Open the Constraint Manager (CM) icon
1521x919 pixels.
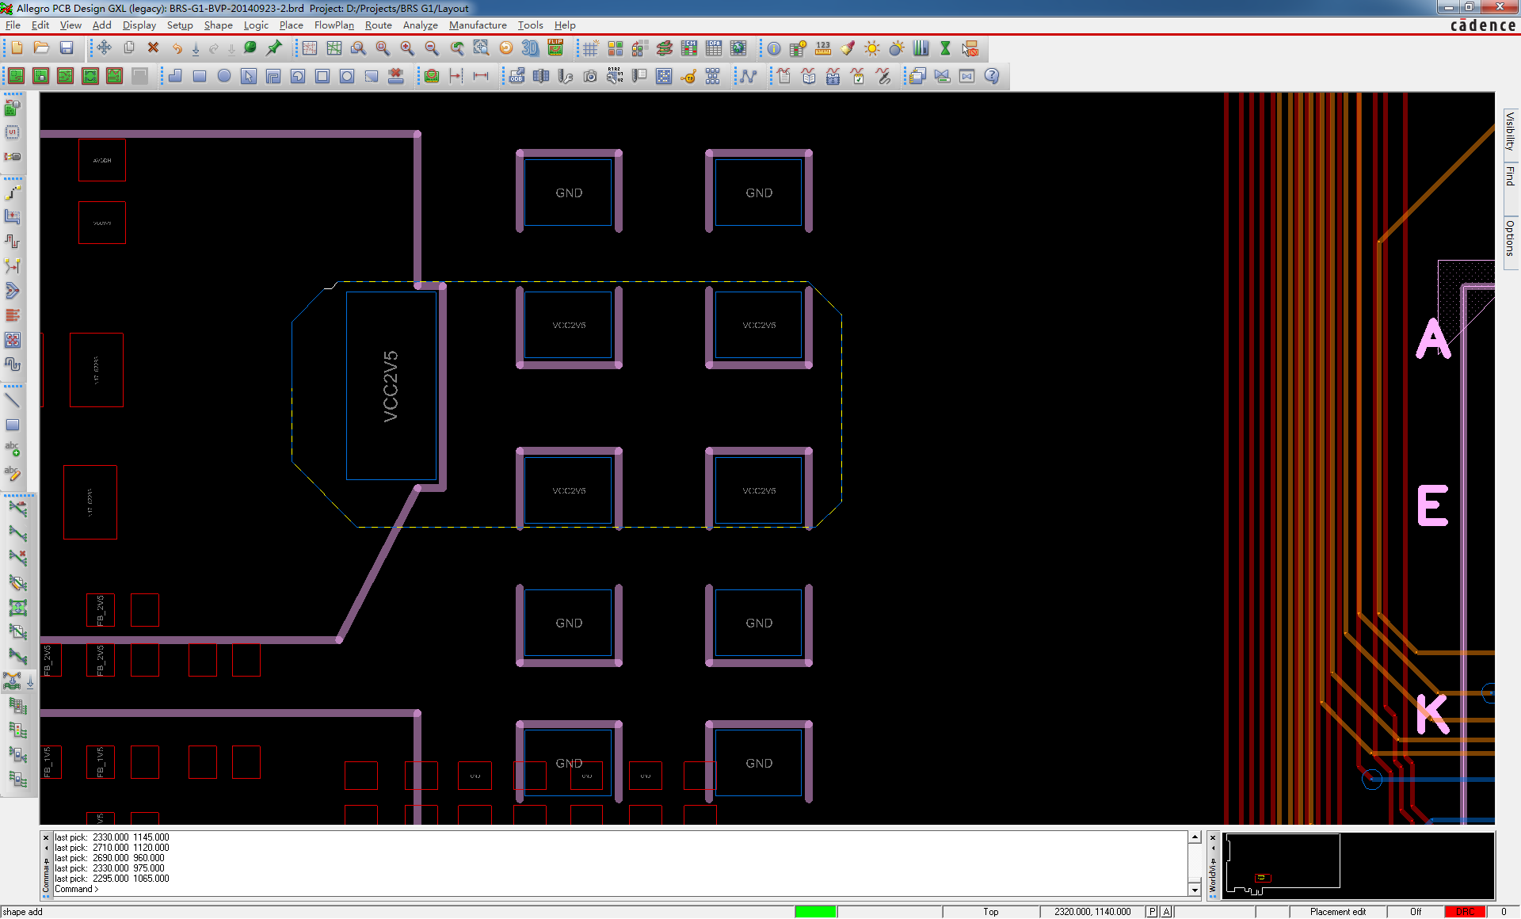[689, 48]
